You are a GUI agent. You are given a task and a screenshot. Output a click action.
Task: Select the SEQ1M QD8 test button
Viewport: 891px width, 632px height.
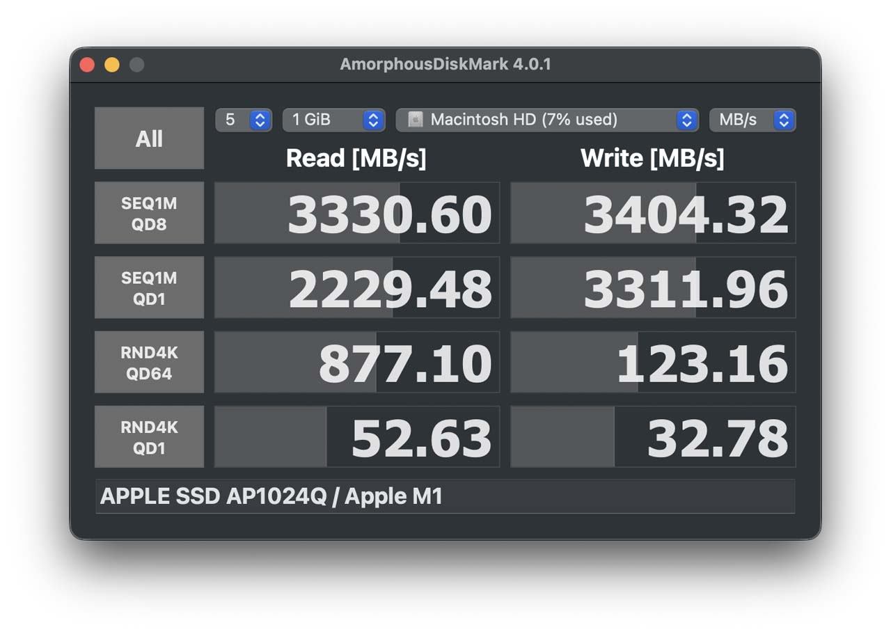[x=148, y=213]
